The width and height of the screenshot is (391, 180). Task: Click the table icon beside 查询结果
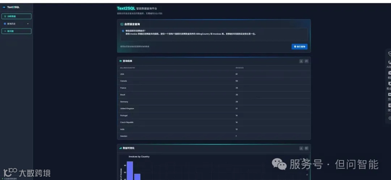(121, 61)
